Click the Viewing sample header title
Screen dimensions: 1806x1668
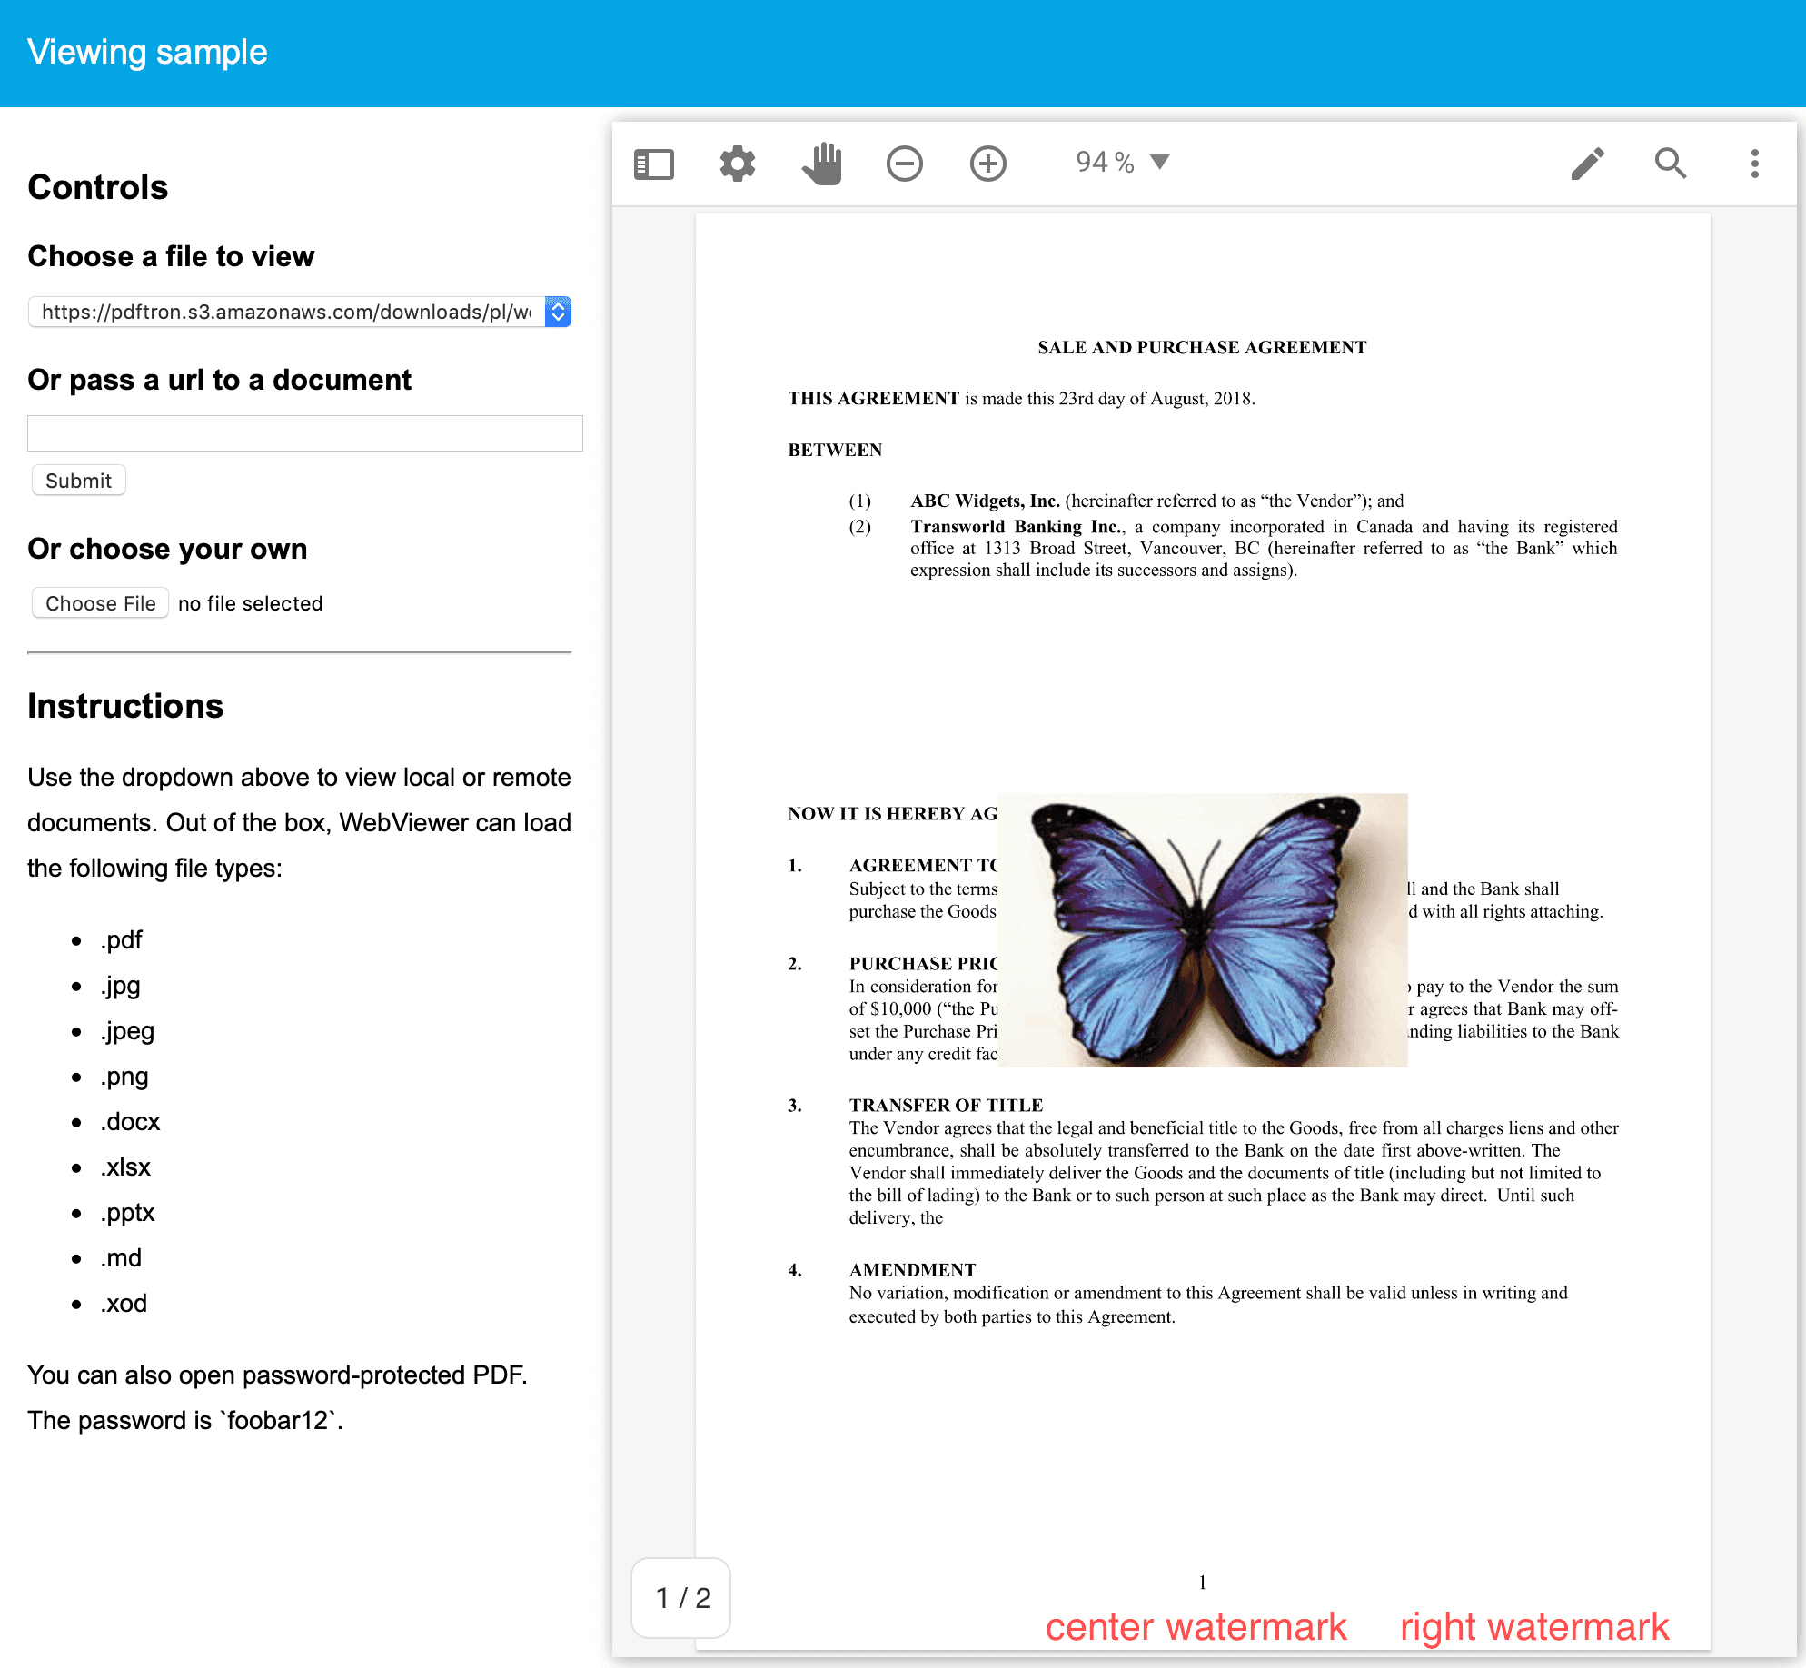coord(147,52)
